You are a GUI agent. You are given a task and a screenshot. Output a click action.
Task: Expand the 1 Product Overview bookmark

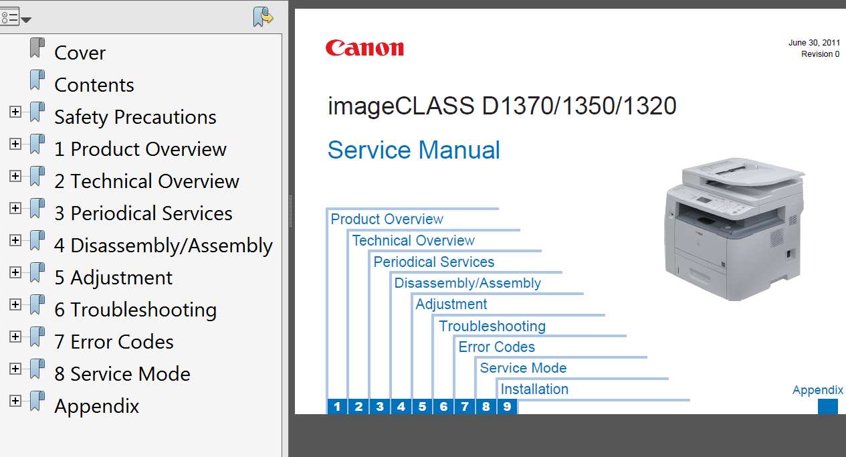(x=15, y=144)
